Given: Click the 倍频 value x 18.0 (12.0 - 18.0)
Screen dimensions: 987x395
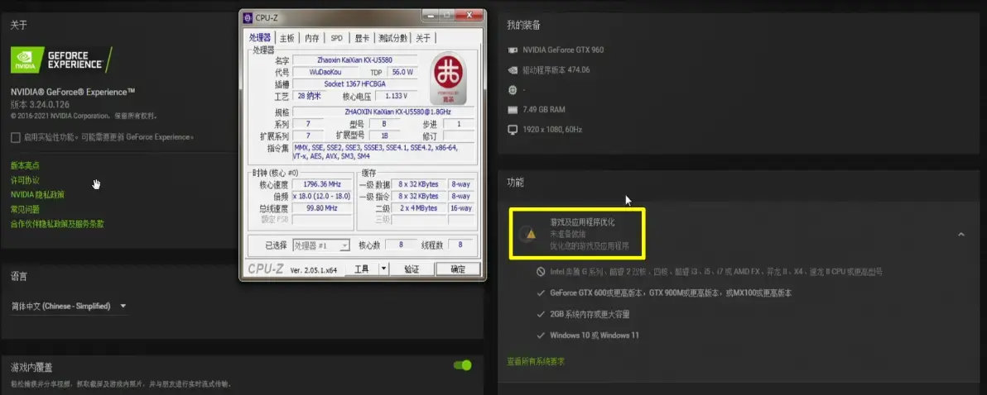Looking at the screenshot, I should pyautogui.click(x=322, y=197).
